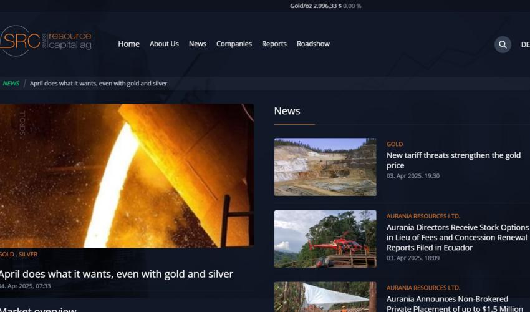The image size is (530, 312).
Task: Open article 'April does what it wants' headline
Action: pyautogui.click(x=116, y=274)
